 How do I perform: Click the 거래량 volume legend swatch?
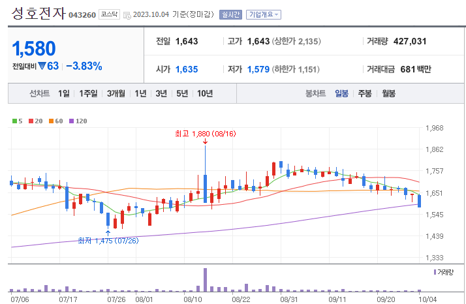[x=435, y=272]
